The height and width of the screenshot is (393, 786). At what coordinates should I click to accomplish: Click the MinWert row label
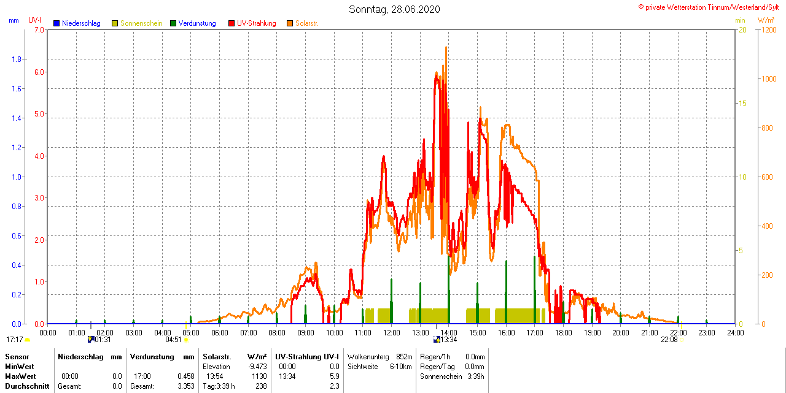19,367
